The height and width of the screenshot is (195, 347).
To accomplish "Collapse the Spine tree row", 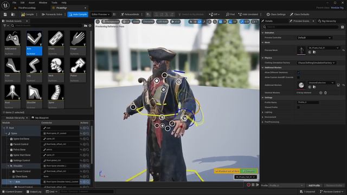I will tap(6, 134).
